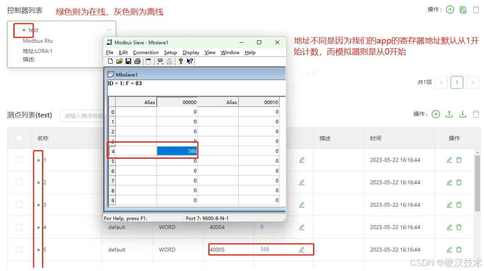The image size is (484, 271).
Task: Open the Window menu
Action: pyautogui.click(x=230, y=52)
